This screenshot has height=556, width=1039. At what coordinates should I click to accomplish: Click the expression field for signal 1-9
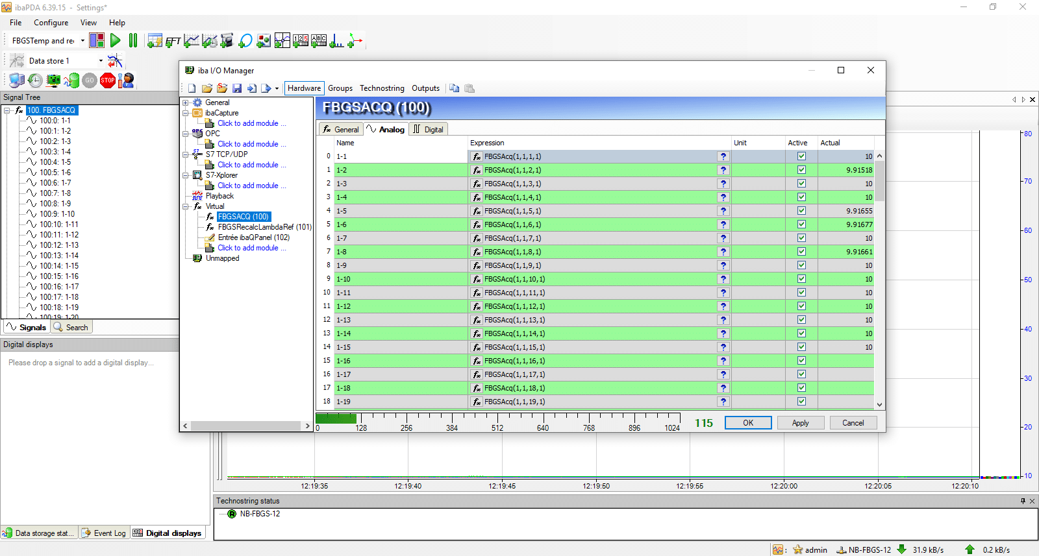point(599,265)
